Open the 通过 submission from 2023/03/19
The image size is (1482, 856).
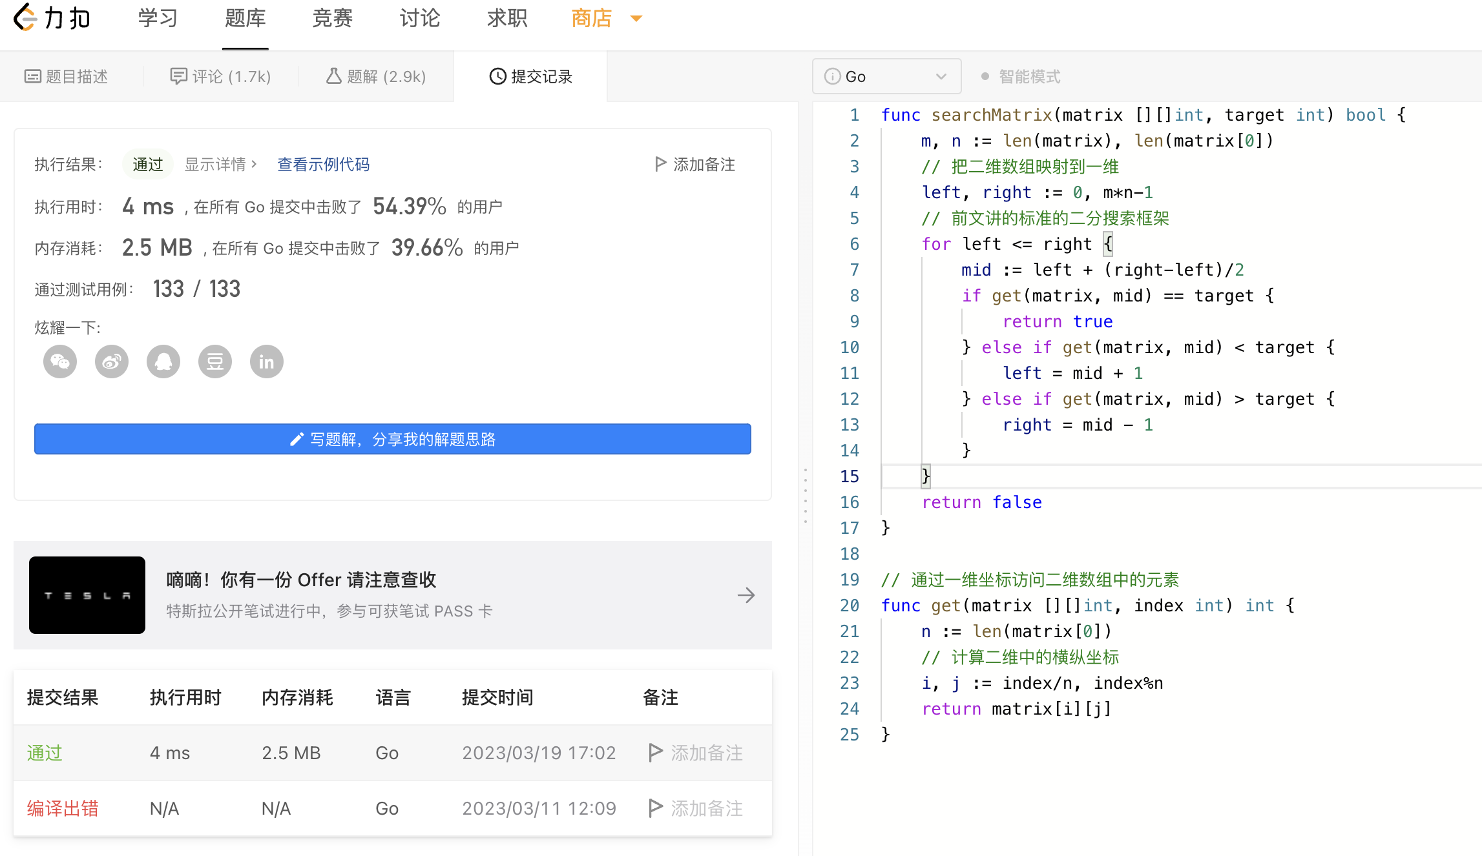(x=45, y=753)
